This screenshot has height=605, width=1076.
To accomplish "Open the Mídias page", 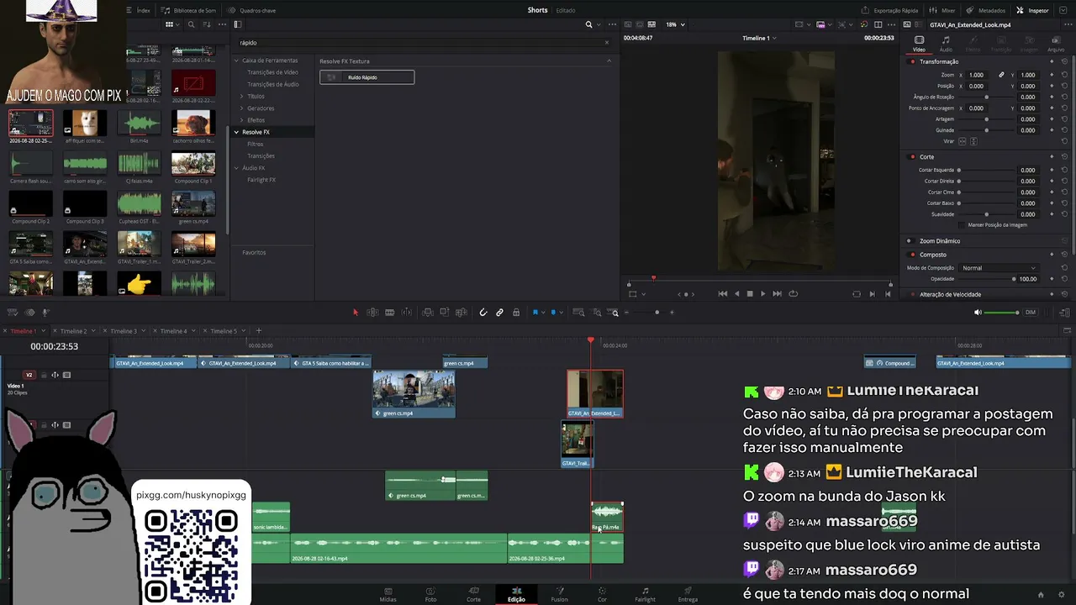I will click(x=388, y=595).
